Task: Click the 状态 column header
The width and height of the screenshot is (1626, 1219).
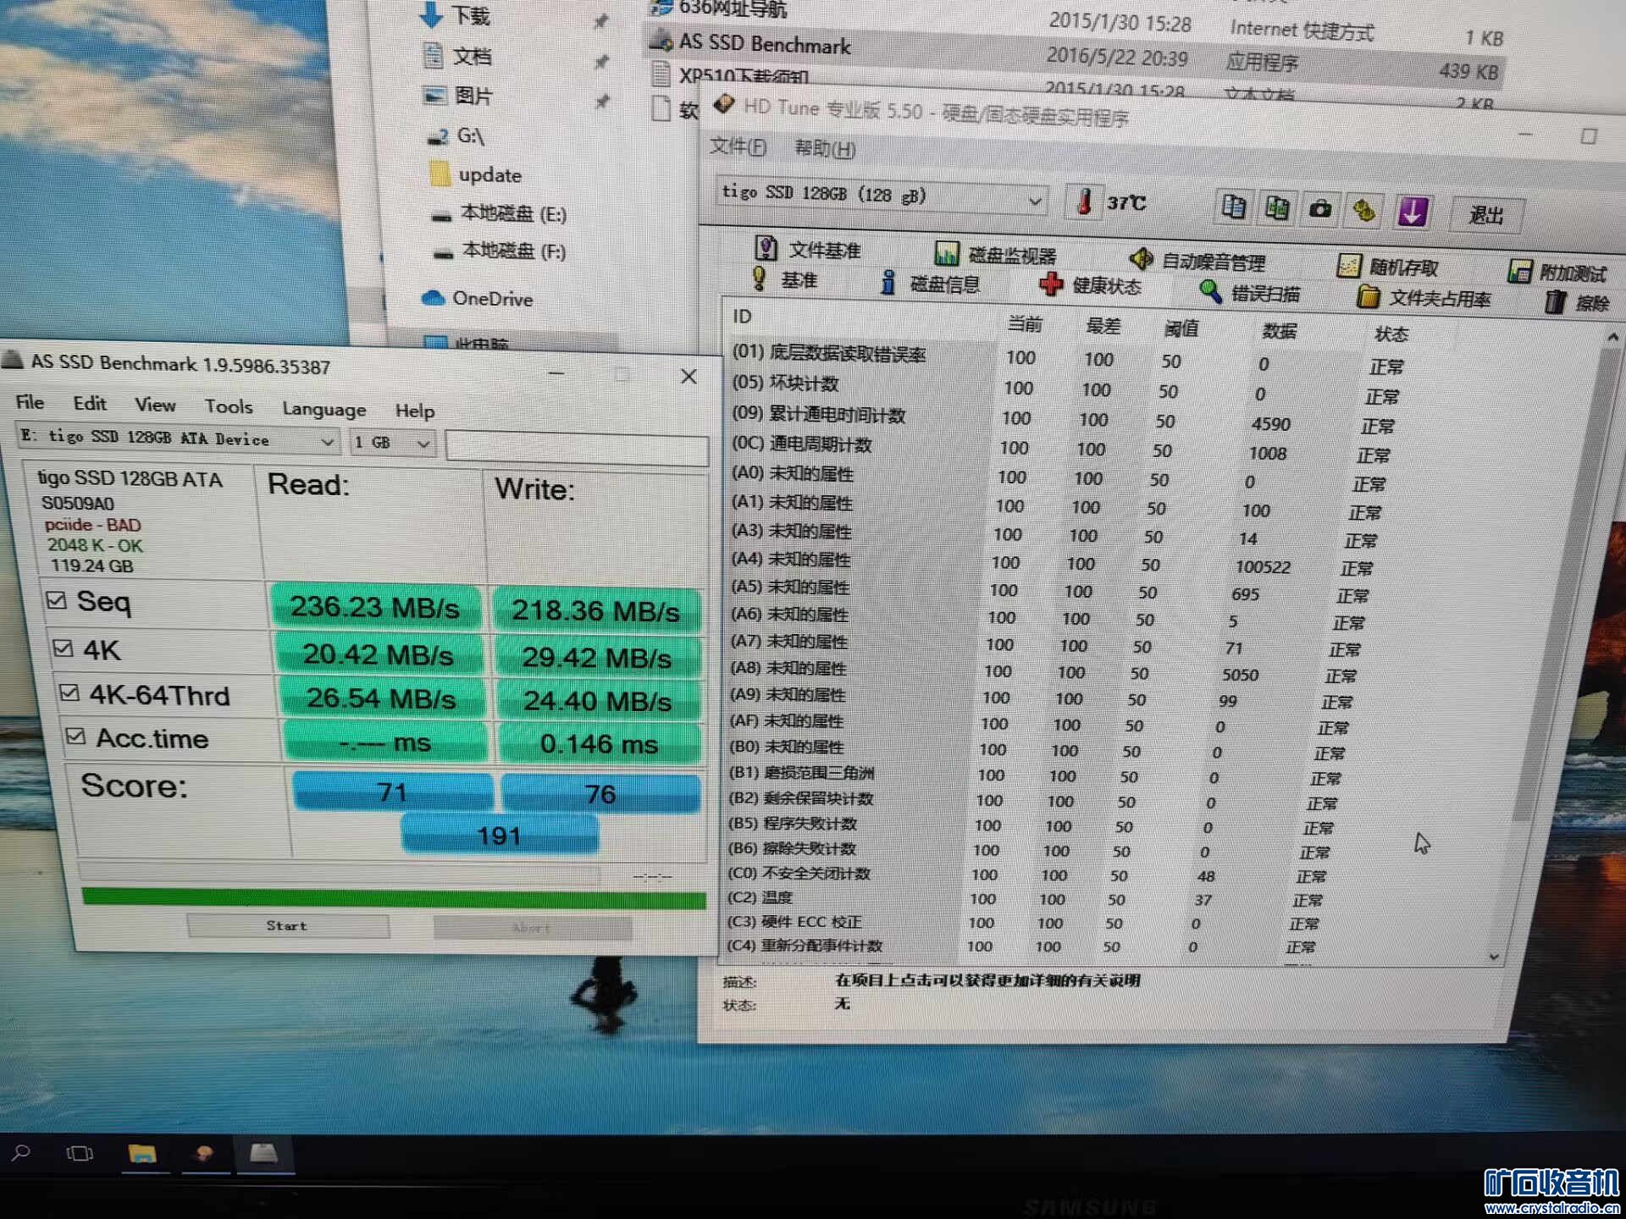Action: pos(1391,334)
